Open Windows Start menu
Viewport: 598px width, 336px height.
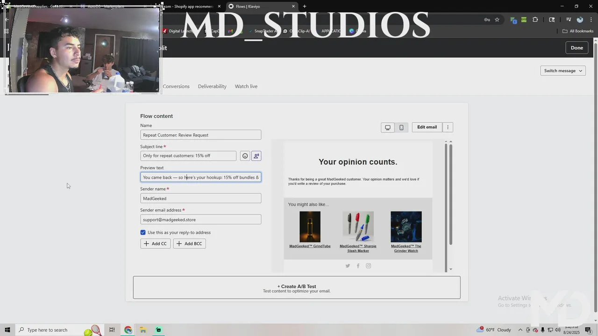pos(7,330)
